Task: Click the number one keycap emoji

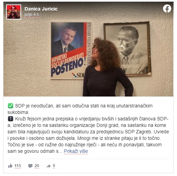Action: point(11,119)
